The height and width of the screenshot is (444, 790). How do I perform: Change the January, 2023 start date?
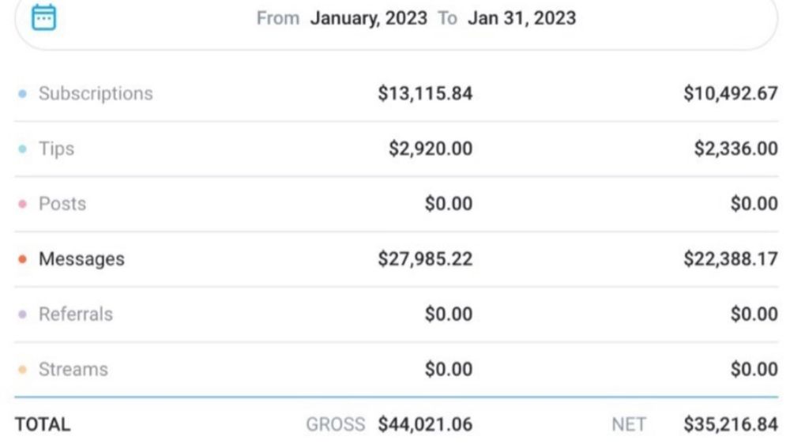coord(368,19)
